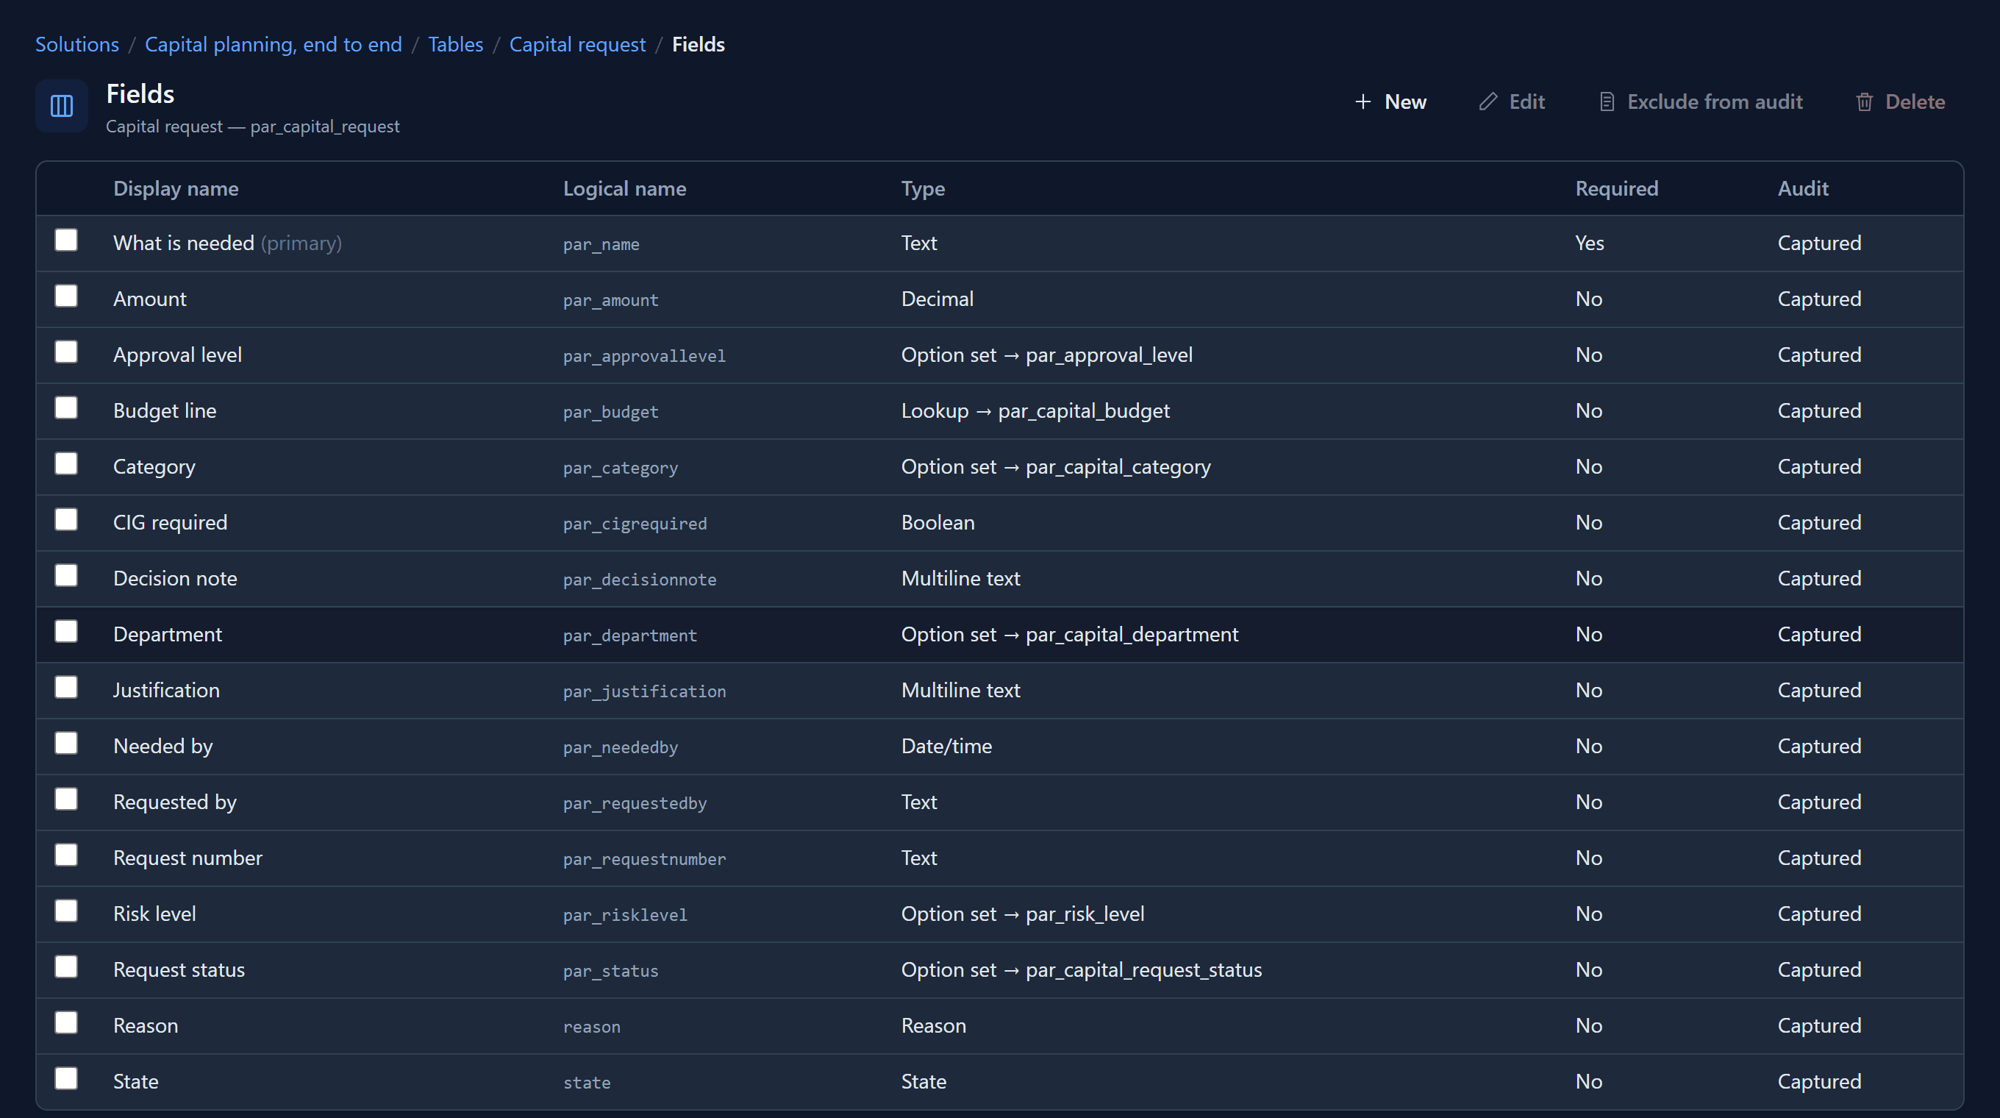Select the Needed by row checkbox
Screen dimensions: 2000x1118
click(66, 743)
